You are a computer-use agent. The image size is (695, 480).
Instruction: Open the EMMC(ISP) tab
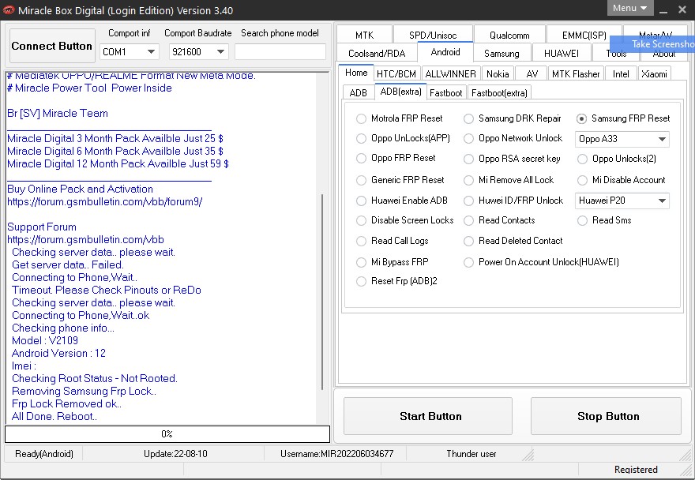tap(584, 35)
